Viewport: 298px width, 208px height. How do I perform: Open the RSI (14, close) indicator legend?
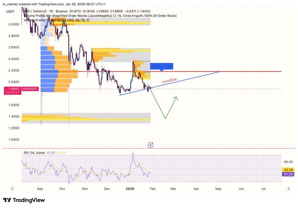37,153
